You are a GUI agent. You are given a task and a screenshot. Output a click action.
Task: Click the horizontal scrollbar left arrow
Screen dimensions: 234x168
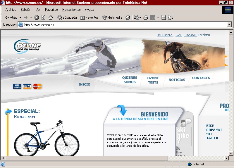(x=3, y=158)
